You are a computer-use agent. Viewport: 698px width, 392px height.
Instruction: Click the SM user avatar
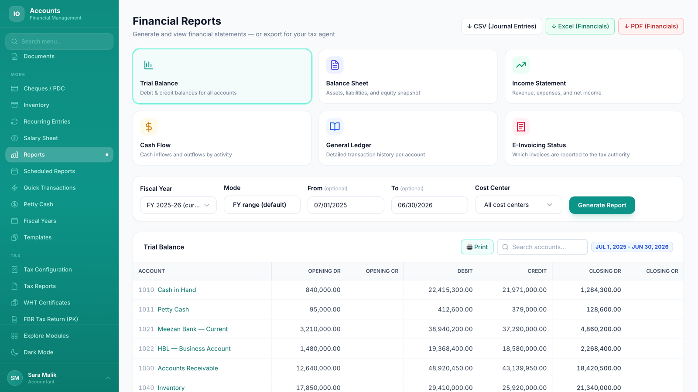[x=15, y=378]
